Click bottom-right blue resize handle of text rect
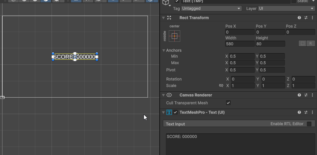 click(x=97, y=60)
